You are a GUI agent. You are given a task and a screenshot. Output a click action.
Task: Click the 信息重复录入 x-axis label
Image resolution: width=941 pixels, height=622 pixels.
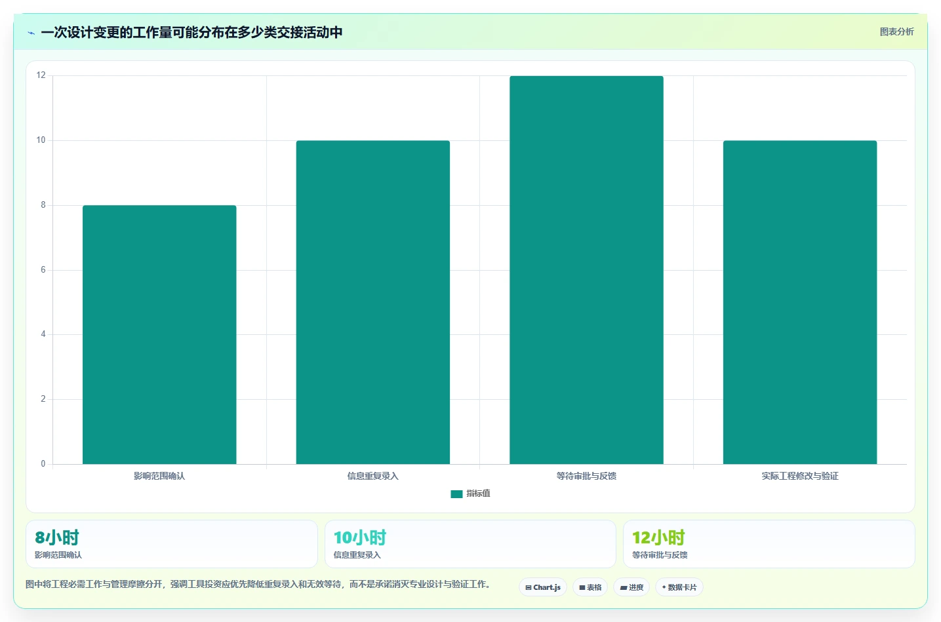[x=373, y=476]
